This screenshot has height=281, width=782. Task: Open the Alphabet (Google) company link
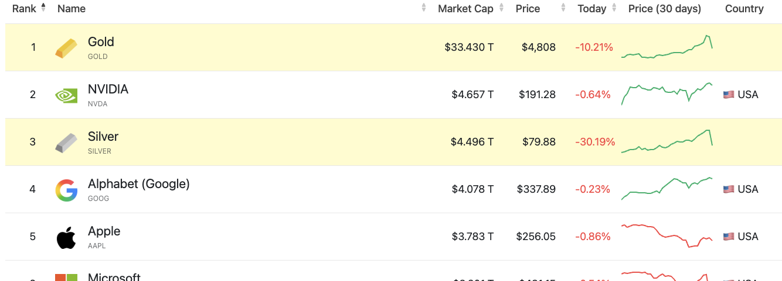(139, 184)
